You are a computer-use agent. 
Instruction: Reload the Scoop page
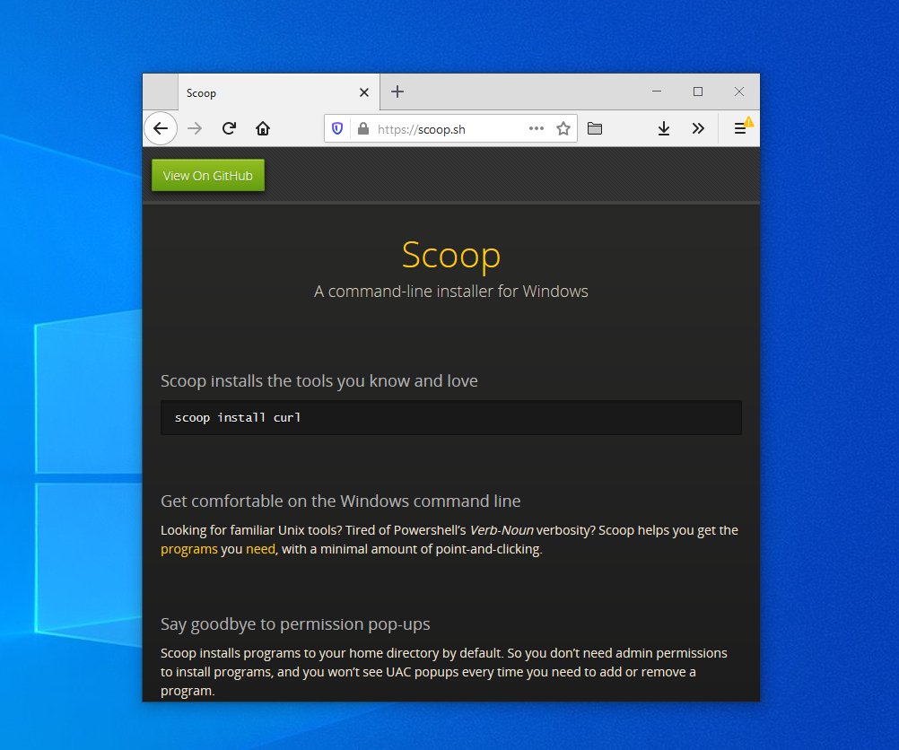point(230,128)
